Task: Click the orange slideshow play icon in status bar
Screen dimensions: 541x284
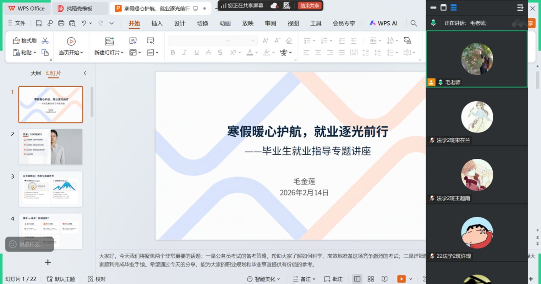Action: [x=401, y=279]
